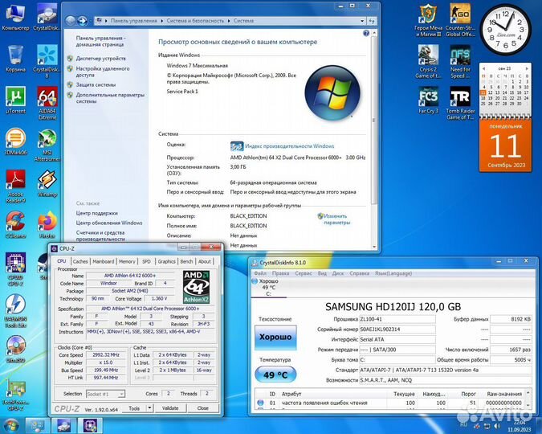The width and height of the screenshot is (542, 434).
Task: Open Сервис menu in CrystalDiskInfo
Action: coord(304,273)
